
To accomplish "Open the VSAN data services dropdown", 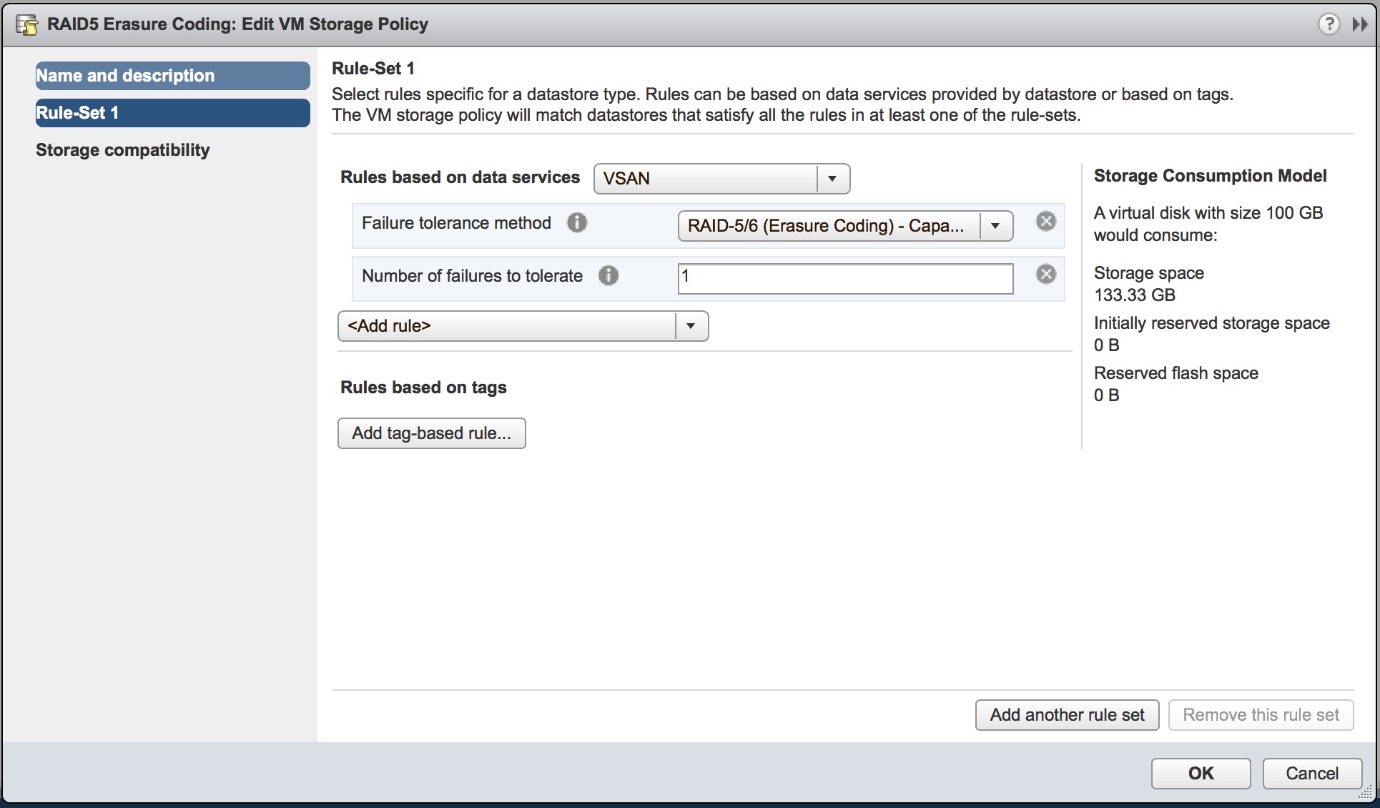I will (832, 179).
